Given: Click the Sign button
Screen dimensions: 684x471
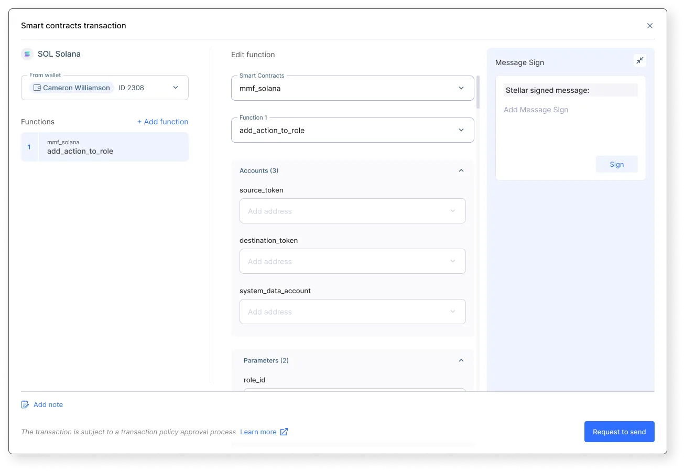Looking at the screenshot, I should pos(617,164).
